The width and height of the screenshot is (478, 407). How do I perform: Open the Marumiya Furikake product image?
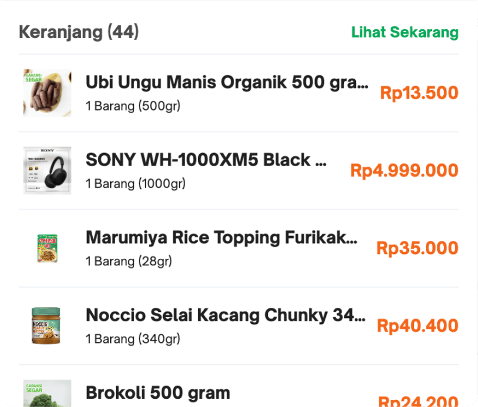pyautogui.click(x=47, y=249)
